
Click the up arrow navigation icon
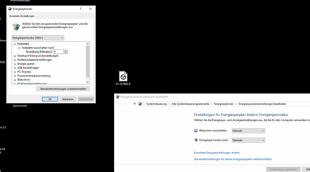point(135,104)
